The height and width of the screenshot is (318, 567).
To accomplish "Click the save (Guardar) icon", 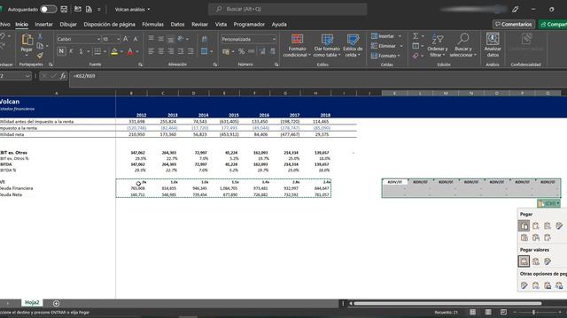I will tap(64, 10).
